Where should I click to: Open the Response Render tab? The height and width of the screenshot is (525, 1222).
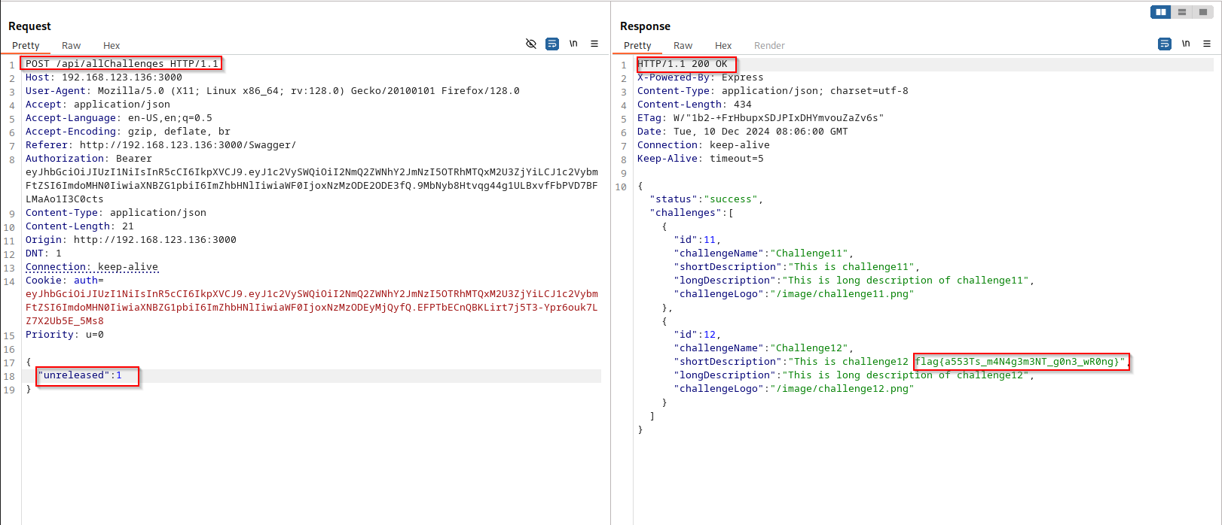pos(769,46)
